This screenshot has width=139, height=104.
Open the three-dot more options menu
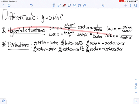(131, 5)
